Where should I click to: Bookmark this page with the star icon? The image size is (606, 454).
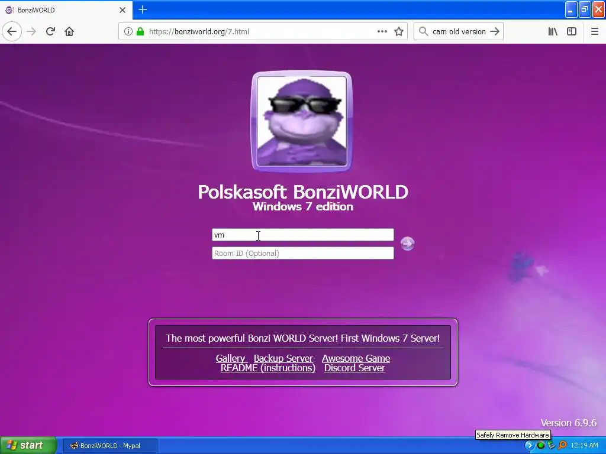(x=399, y=32)
